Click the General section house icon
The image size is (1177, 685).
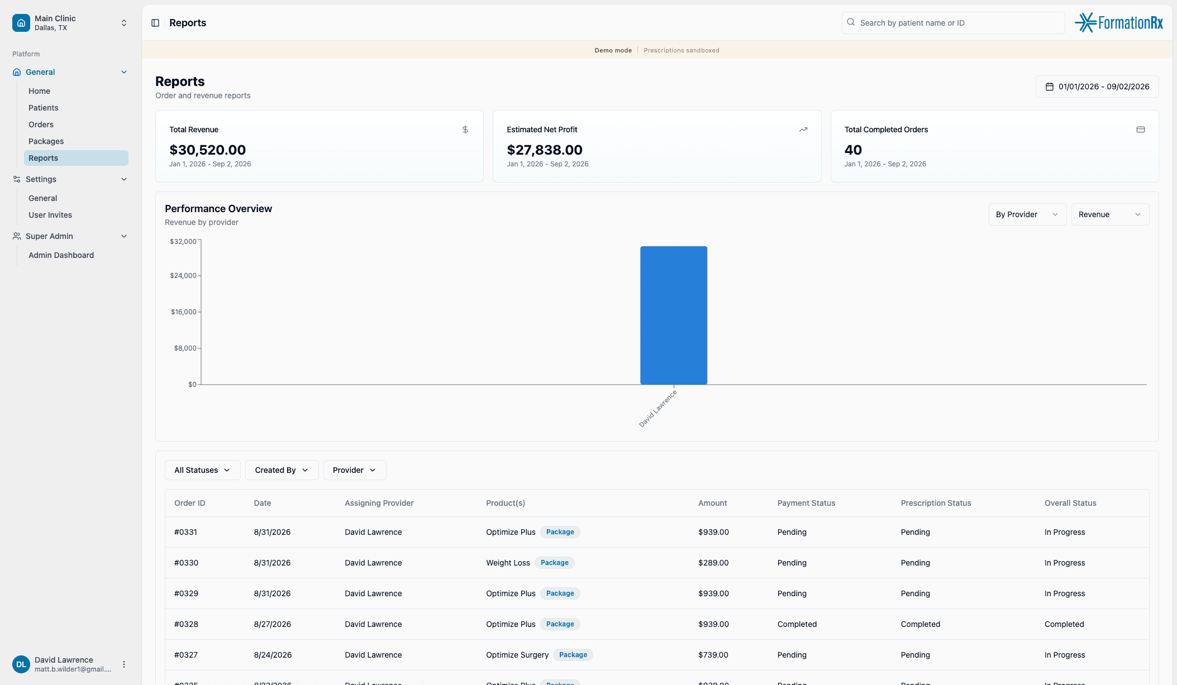click(x=17, y=72)
